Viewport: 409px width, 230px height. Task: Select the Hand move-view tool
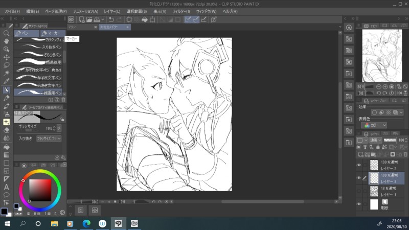(6, 41)
